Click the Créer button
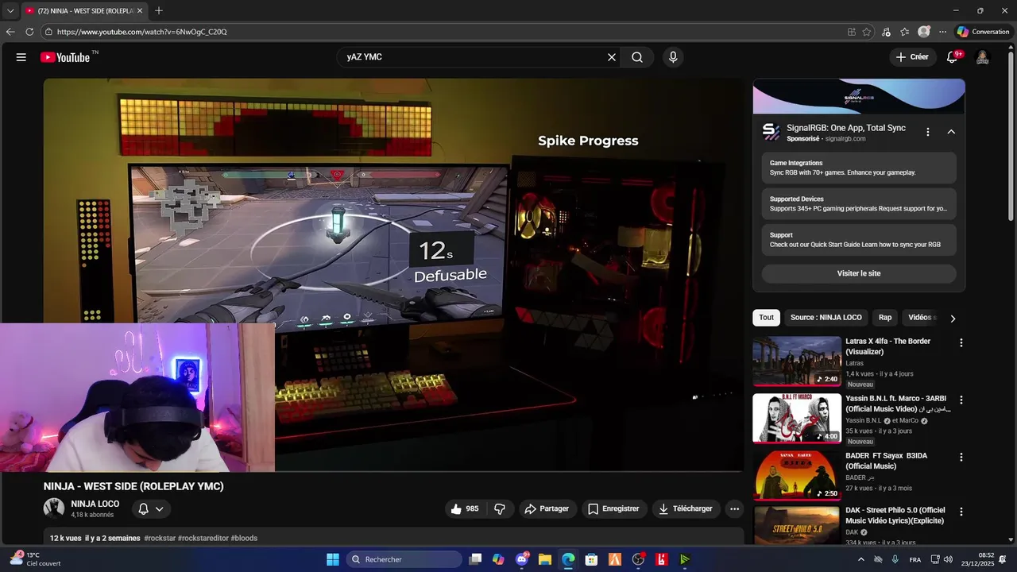Screen dimensions: 1017x572 912,57
